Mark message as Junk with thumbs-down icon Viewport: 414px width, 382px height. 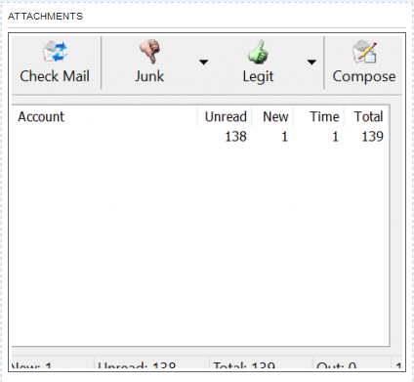pos(149,52)
